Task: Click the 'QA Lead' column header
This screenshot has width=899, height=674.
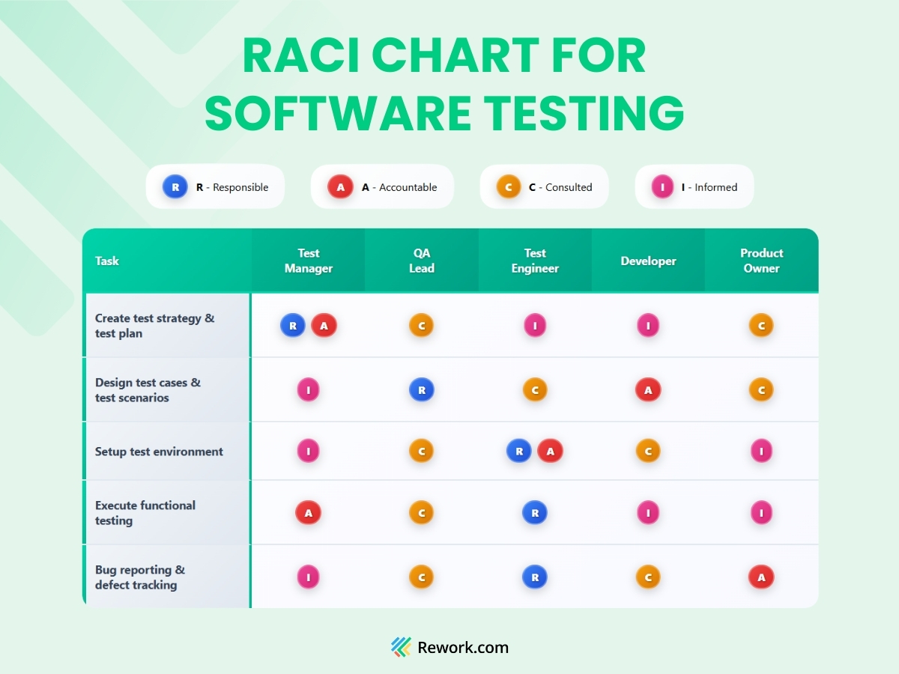Action: [422, 261]
